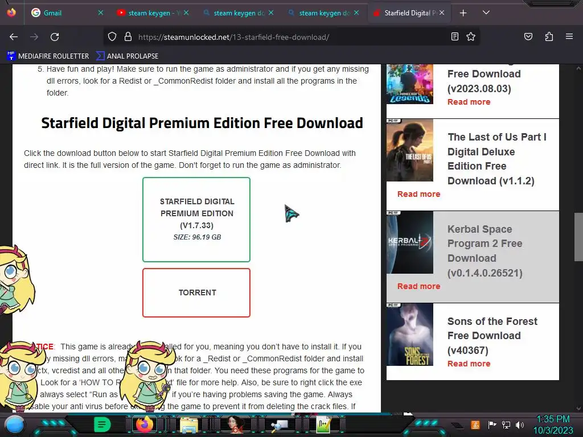Open the Action Center flag tray icon

[x=491, y=424]
